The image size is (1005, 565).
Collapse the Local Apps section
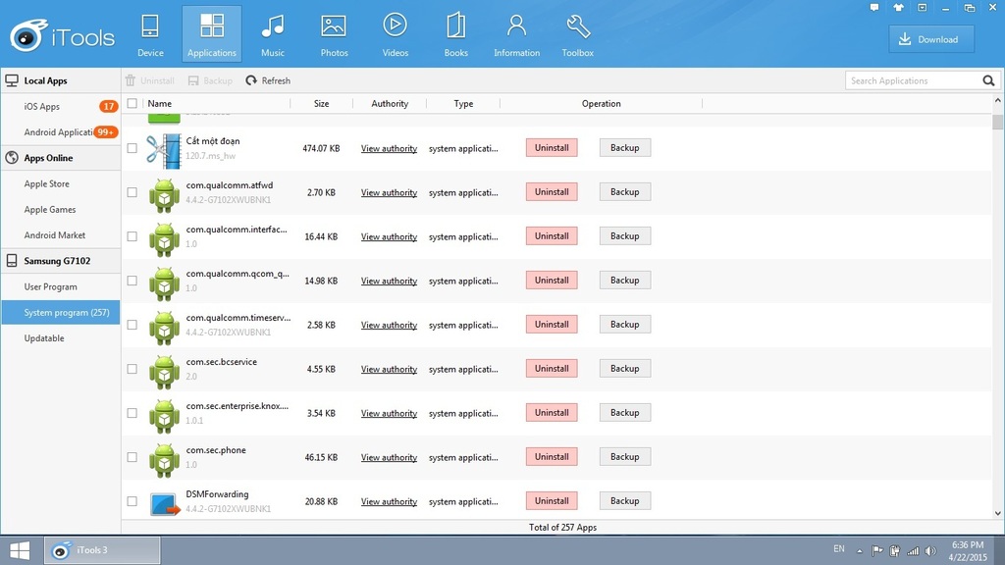tap(60, 80)
